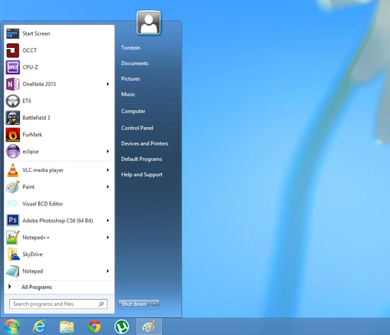This screenshot has height=335, width=390.
Task: Open OneNote 2013 via its icon
Action: click(12, 84)
